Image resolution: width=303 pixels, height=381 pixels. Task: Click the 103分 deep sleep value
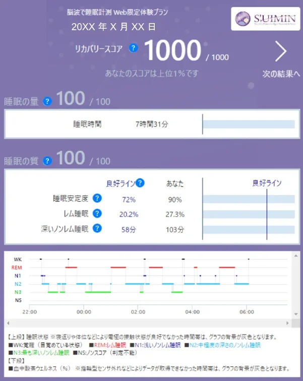tap(175, 230)
